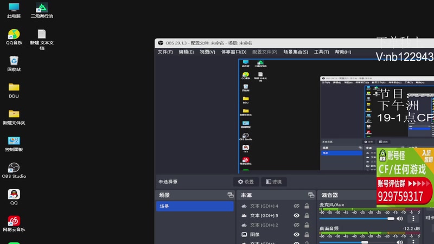Image resolution: width=434 pixels, height=244 pixels.
Task: Open the 编辑(E) menu
Action: tap(186, 52)
